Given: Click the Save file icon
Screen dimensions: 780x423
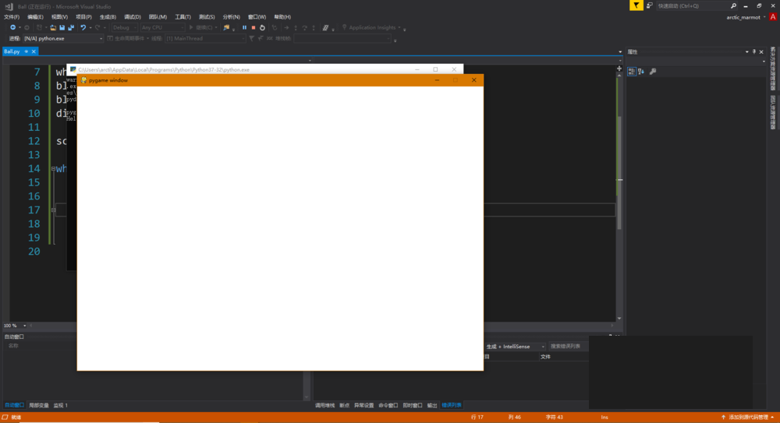Looking at the screenshot, I should coord(62,28).
